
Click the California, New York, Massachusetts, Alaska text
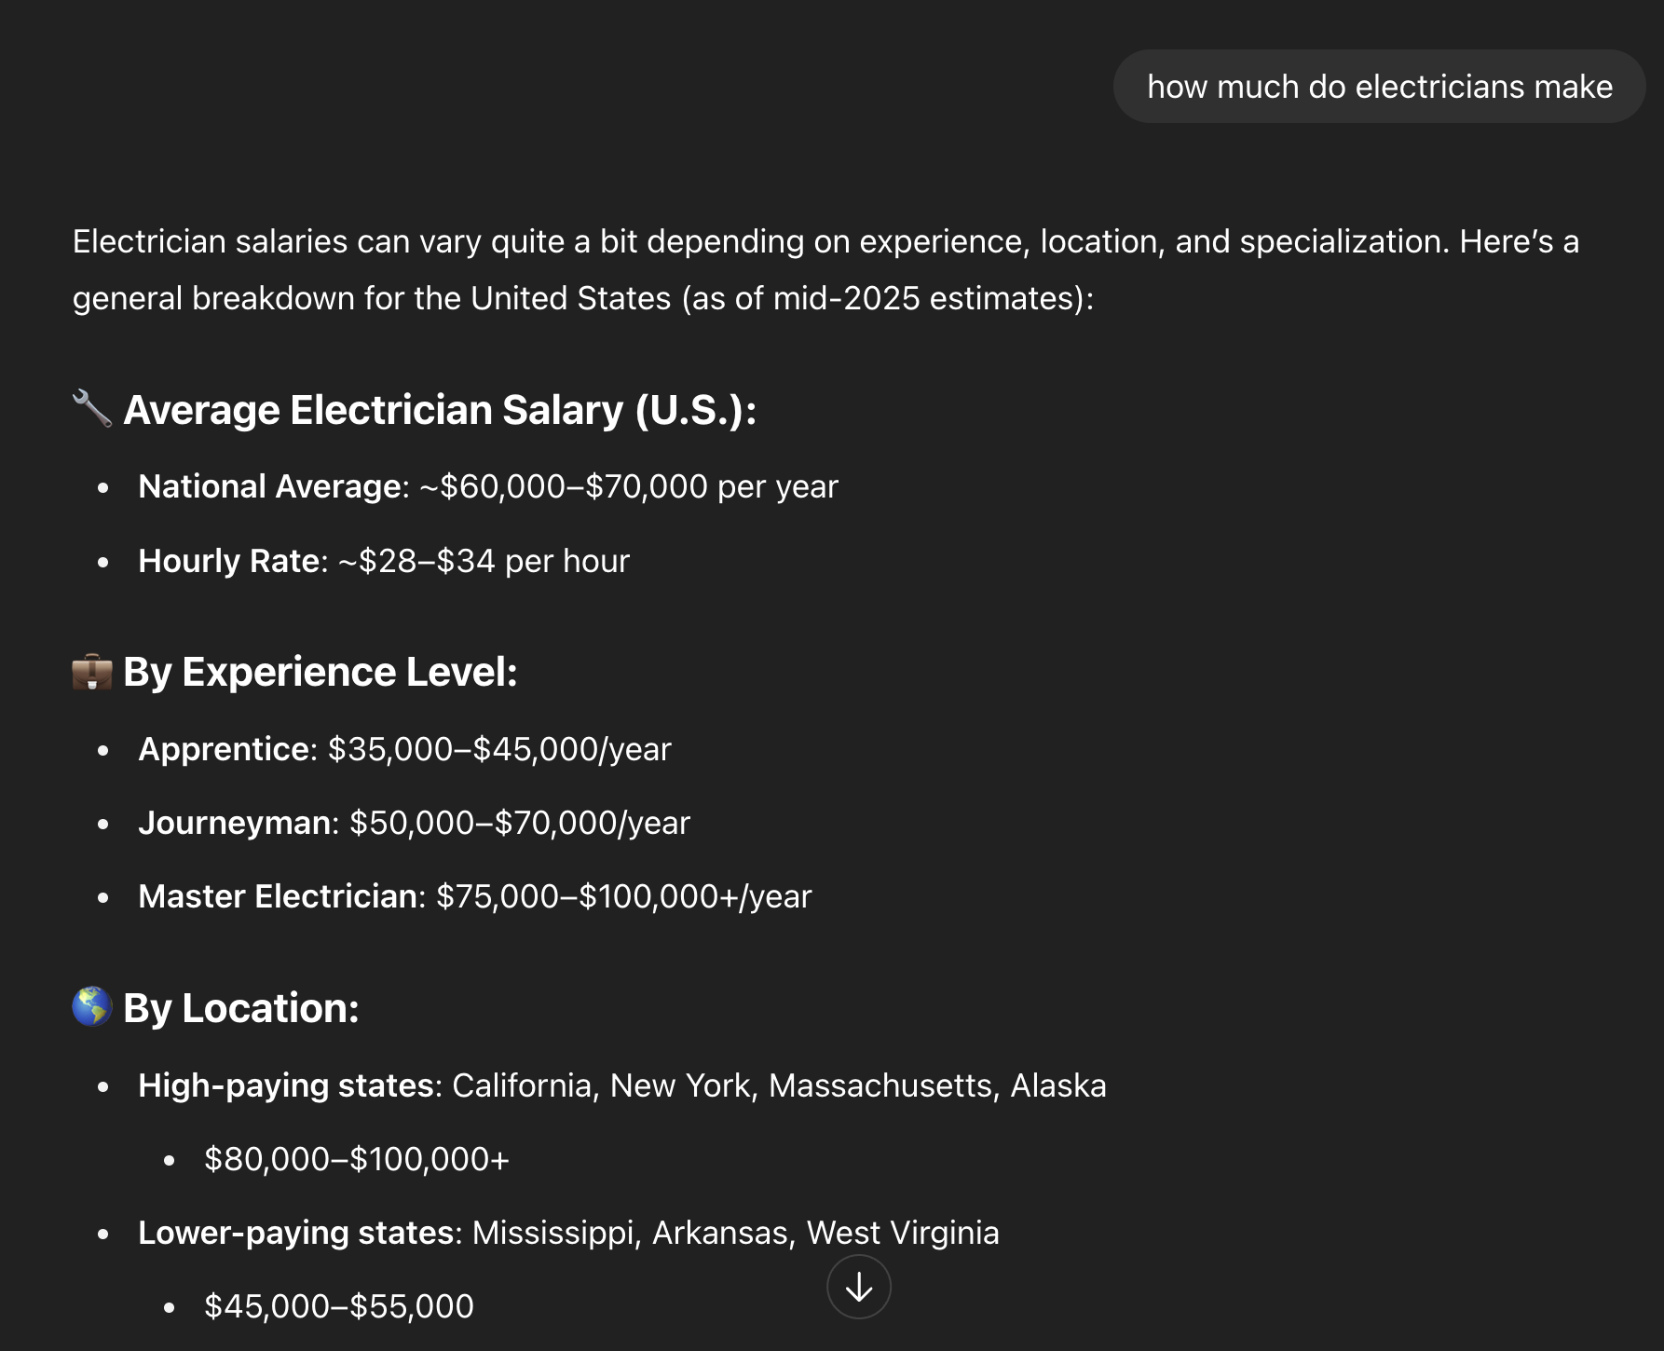point(779,1085)
